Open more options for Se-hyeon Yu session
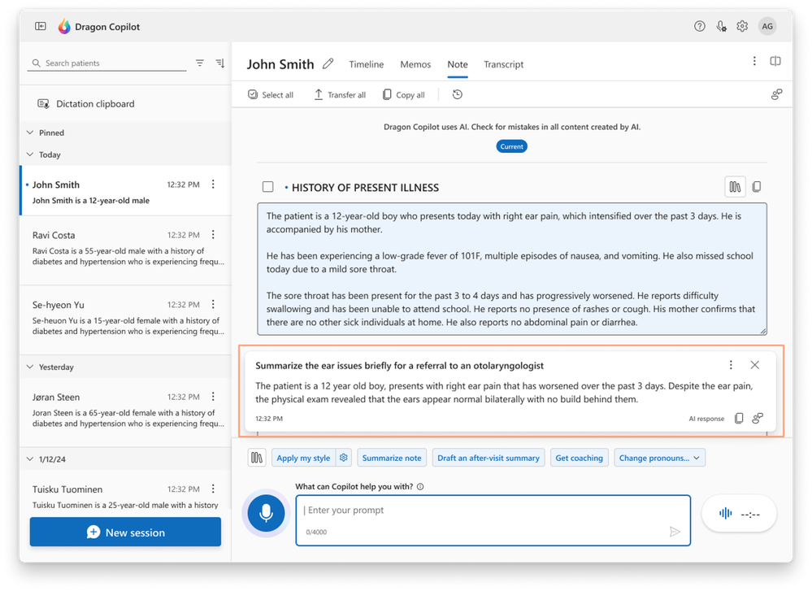 213,304
